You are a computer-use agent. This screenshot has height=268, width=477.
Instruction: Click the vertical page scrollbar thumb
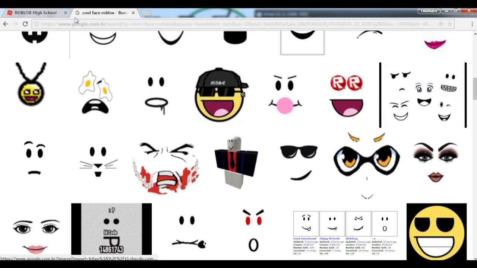tap(474, 89)
